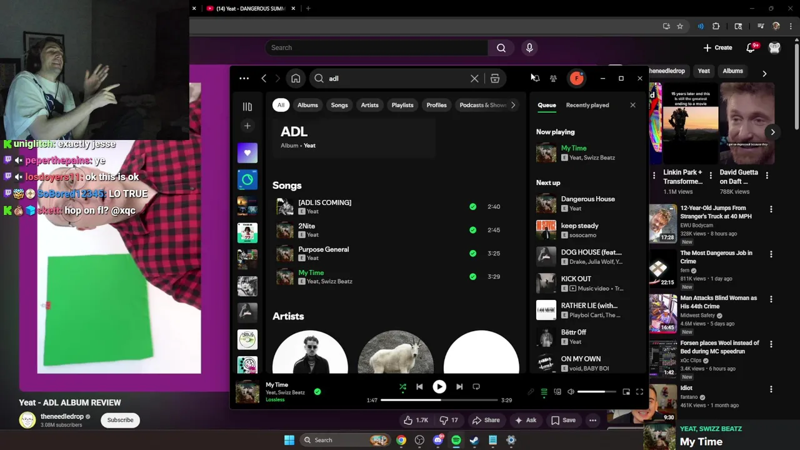
Task: Toggle Spotify repeat
Action: pyautogui.click(x=476, y=387)
